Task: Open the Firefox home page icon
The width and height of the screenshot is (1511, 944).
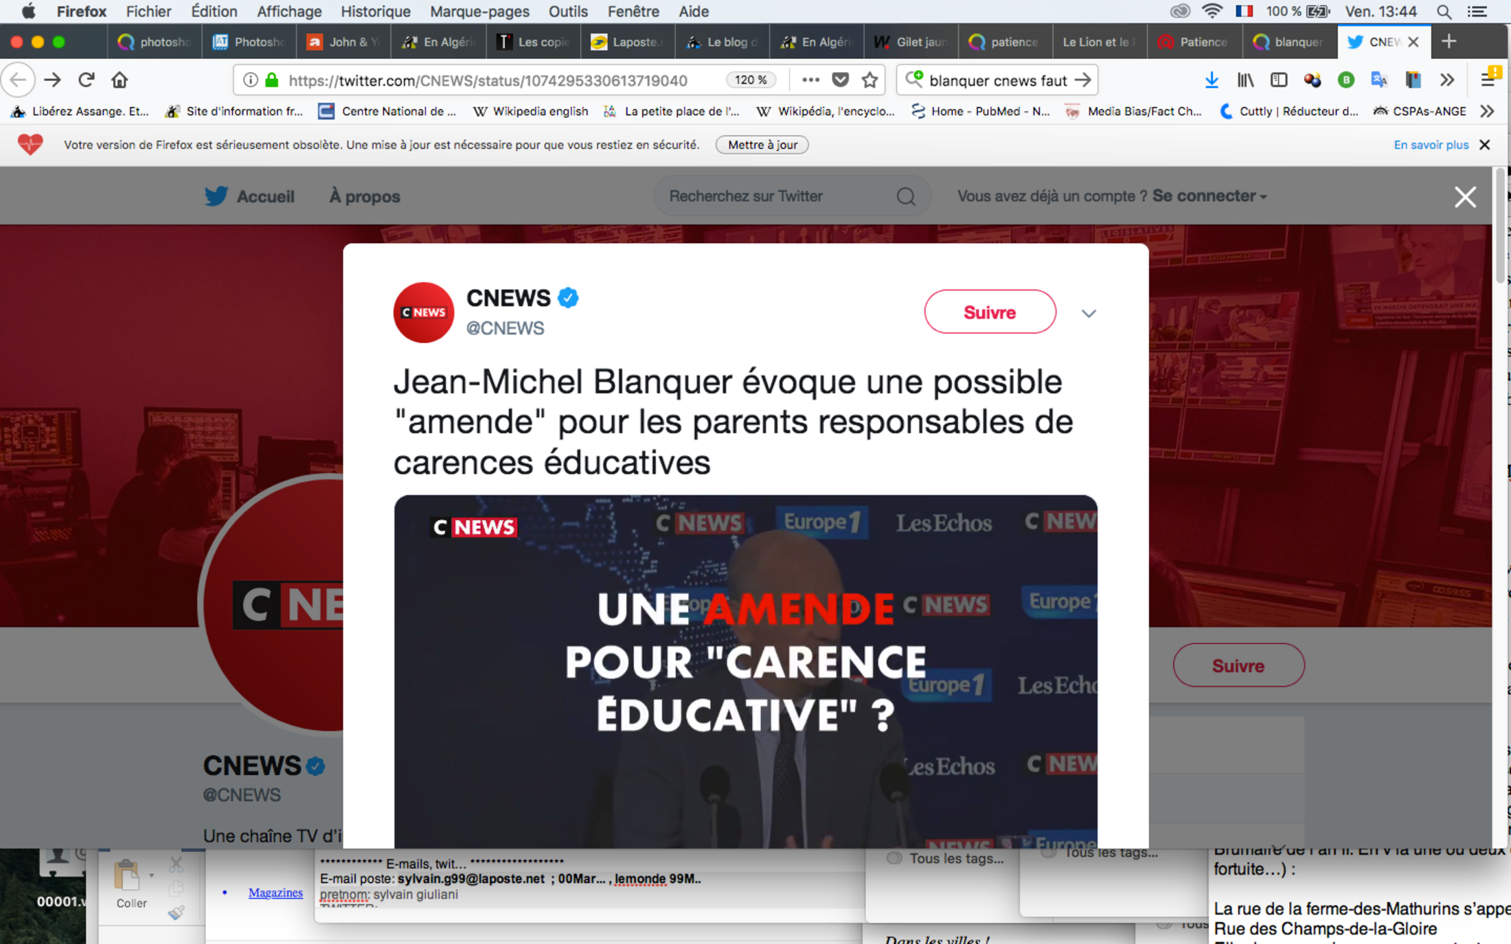Action: (x=120, y=80)
